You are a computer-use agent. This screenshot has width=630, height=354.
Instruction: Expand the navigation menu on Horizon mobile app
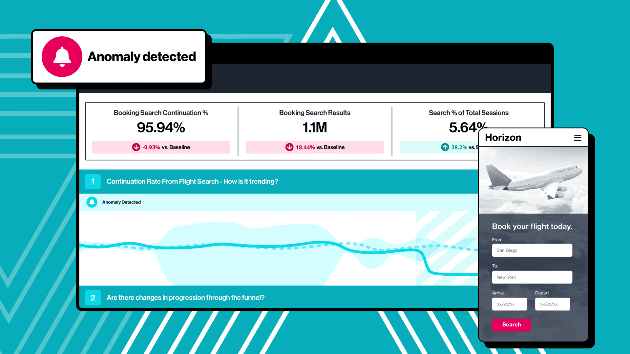tap(577, 137)
